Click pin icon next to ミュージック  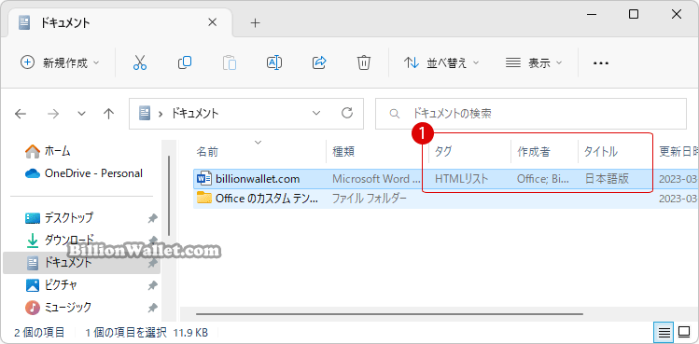152,308
